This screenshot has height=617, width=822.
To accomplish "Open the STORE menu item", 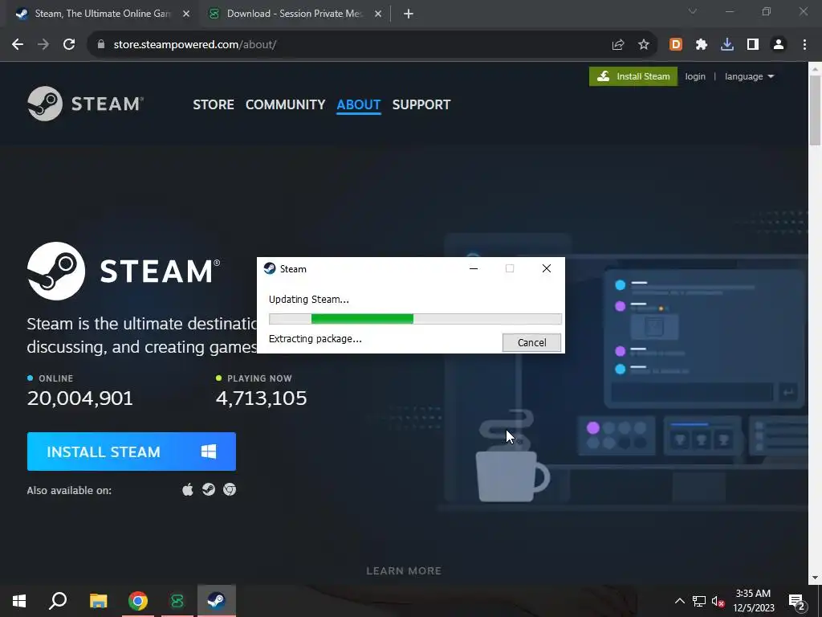I will [214, 104].
